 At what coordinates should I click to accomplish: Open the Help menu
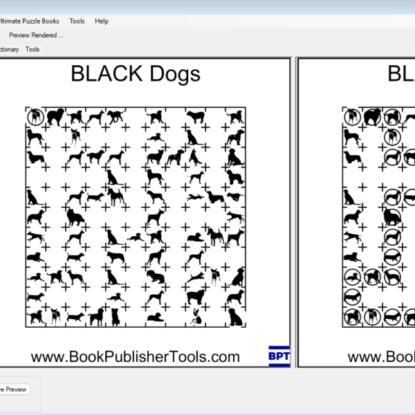point(102,21)
